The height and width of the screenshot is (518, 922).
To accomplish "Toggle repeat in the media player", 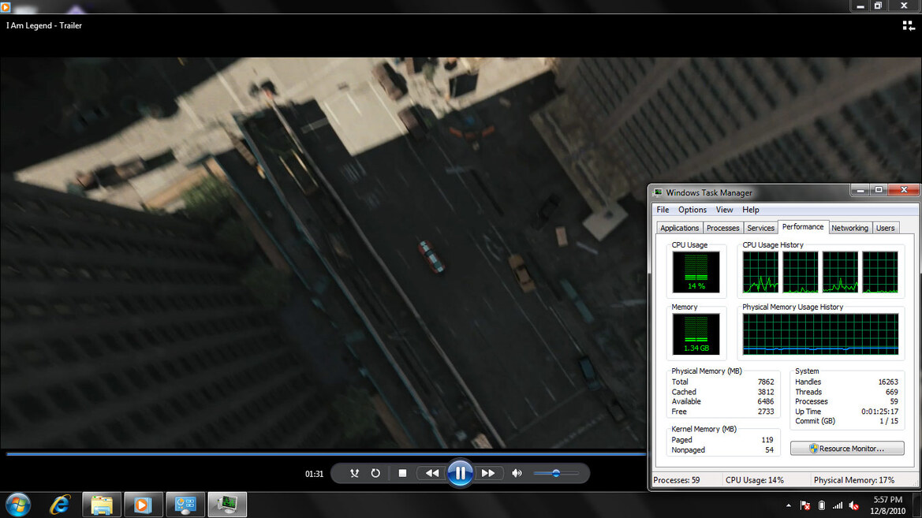I will point(375,473).
